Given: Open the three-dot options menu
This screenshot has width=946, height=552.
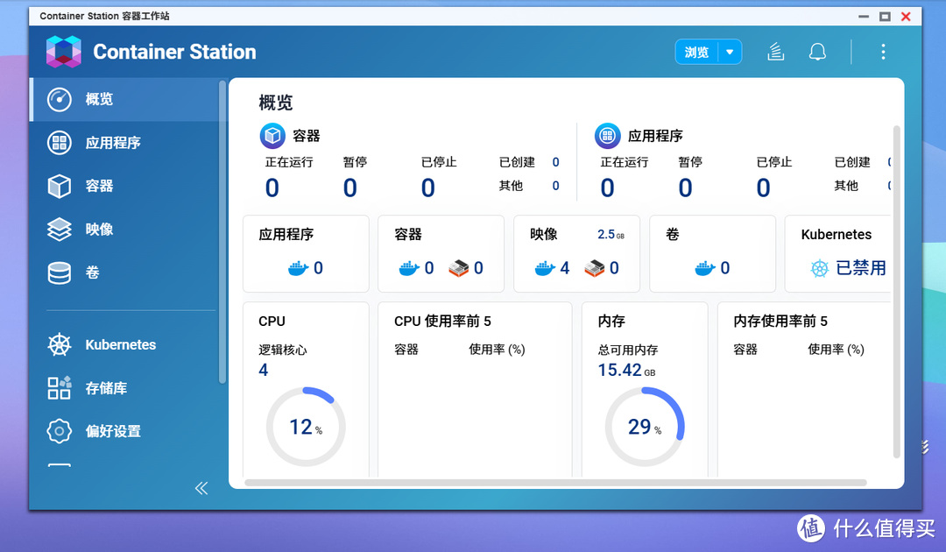Looking at the screenshot, I should point(883,51).
